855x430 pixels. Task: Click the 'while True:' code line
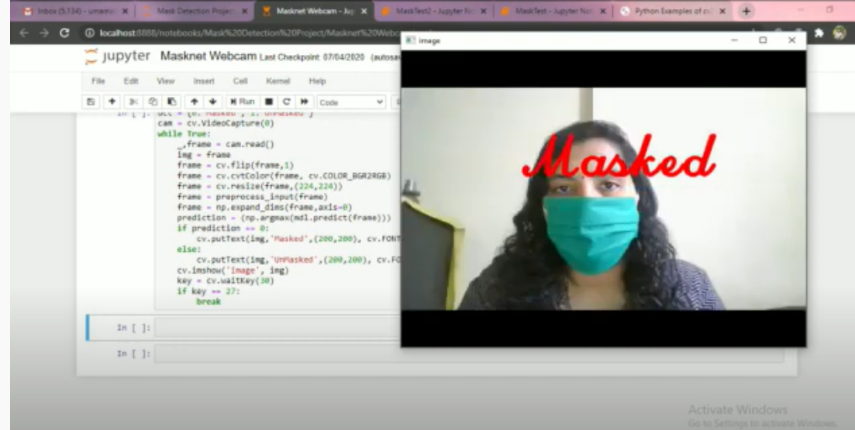(x=184, y=133)
